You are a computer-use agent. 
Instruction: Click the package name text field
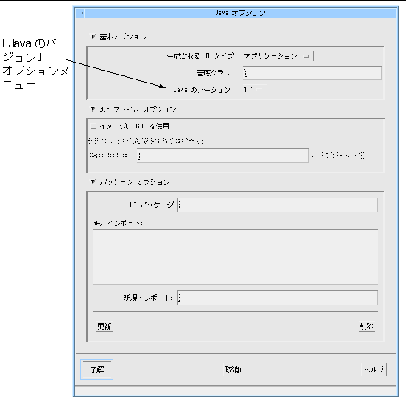tap(277, 205)
